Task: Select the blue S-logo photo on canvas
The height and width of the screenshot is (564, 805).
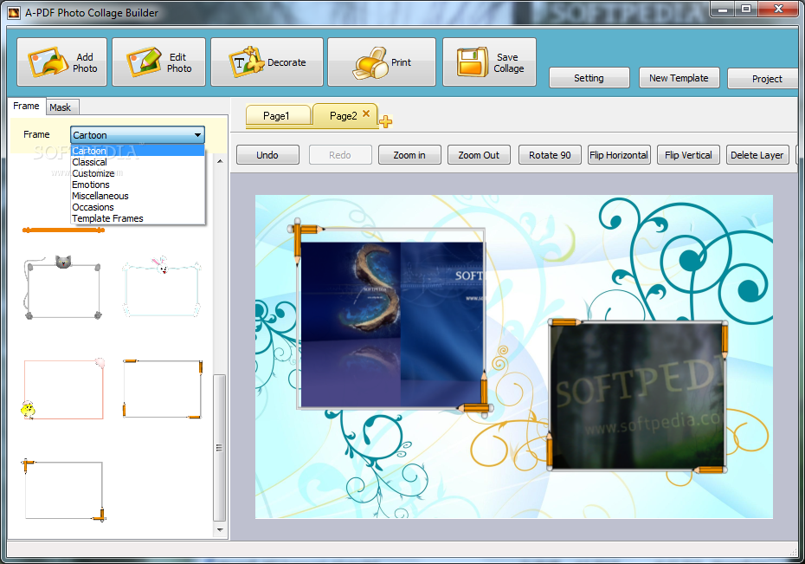Action: [392, 325]
